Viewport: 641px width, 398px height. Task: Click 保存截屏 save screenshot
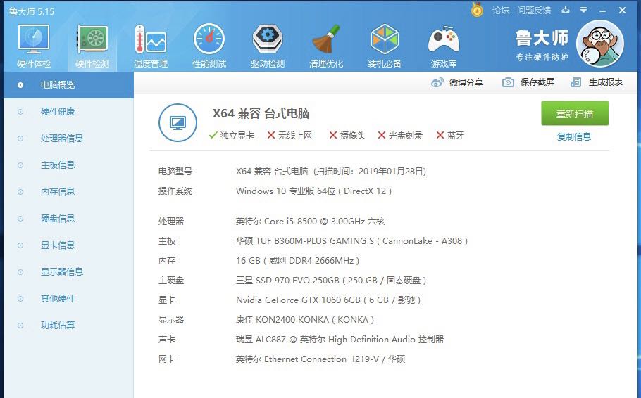tap(528, 82)
